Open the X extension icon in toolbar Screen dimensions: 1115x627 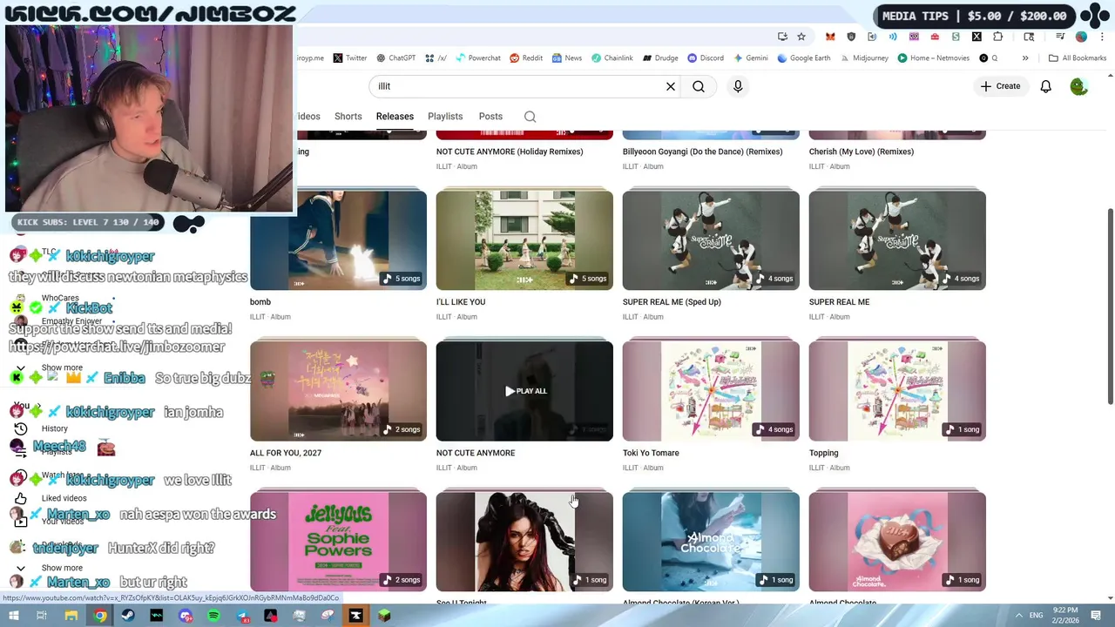point(976,37)
